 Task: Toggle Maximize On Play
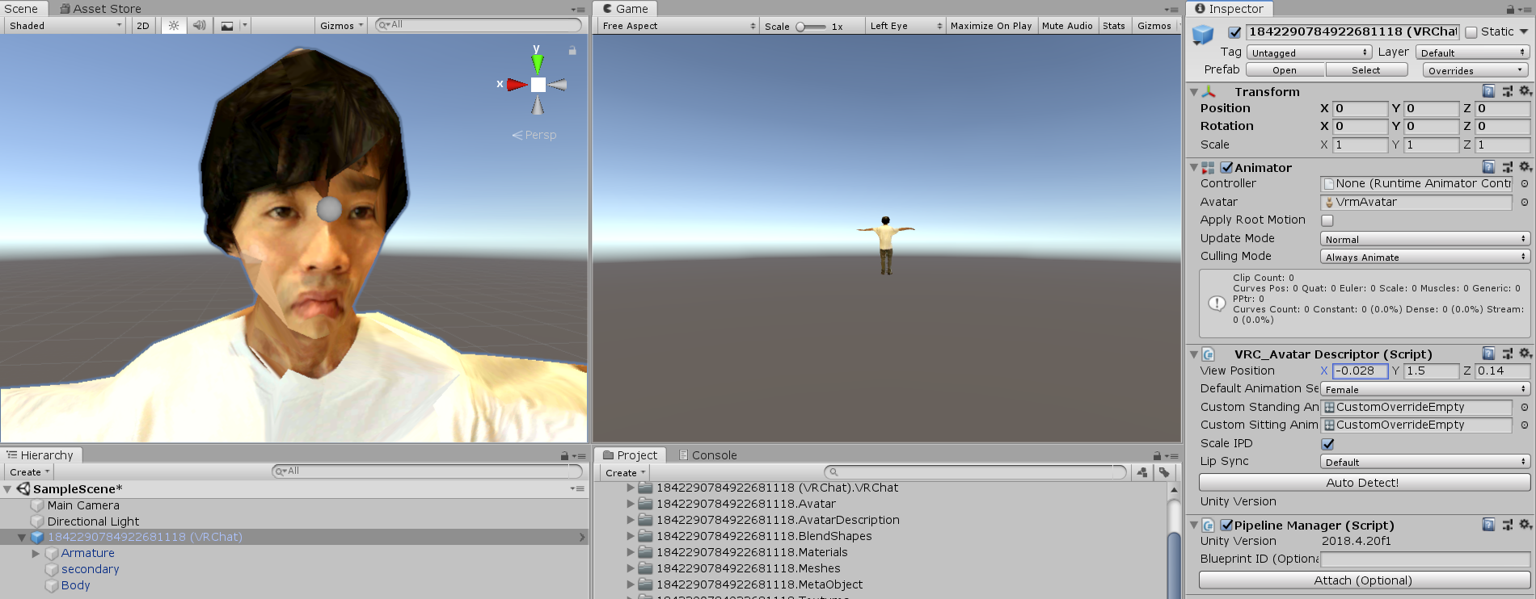point(991,26)
